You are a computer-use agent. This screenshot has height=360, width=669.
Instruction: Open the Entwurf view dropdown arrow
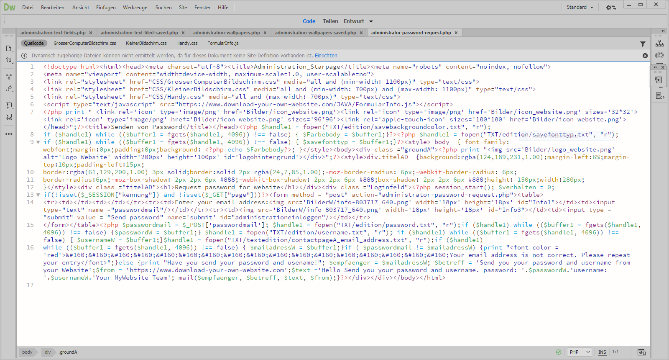pos(371,21)
